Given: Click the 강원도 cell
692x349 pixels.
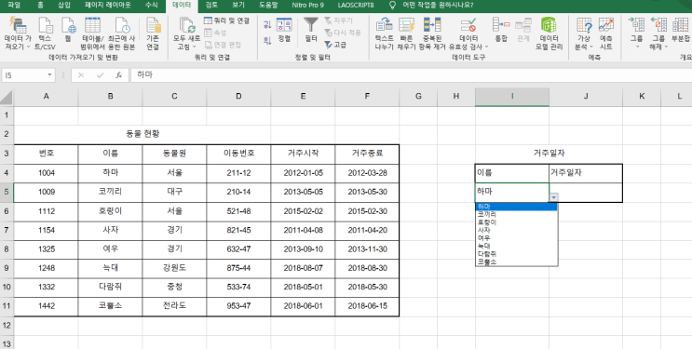Looking at the screenshot, I should [174, 268].
